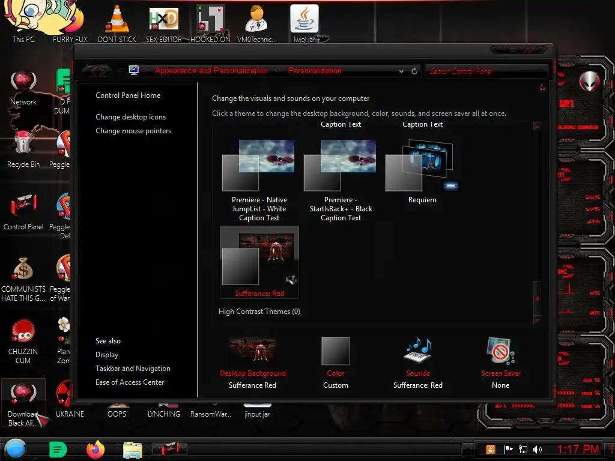Click the taskbar clock showing 1:17 PM
Screen dimensions: 615x461
point(578,449)
